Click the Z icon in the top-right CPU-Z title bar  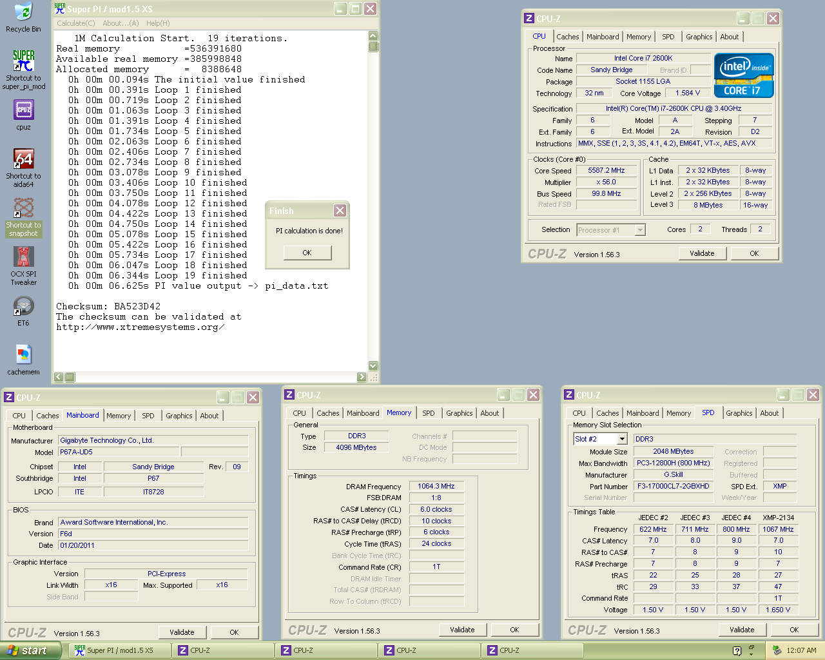(529, 19)
